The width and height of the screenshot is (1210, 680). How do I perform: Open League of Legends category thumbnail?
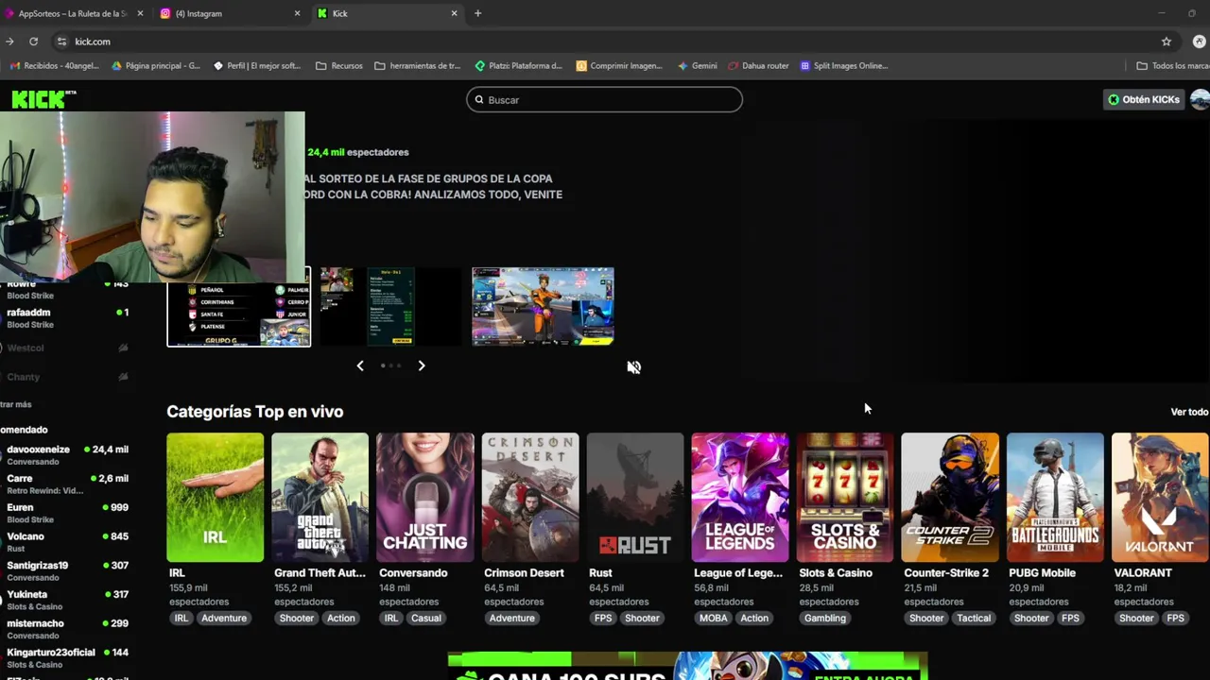(x=739, y=498)
